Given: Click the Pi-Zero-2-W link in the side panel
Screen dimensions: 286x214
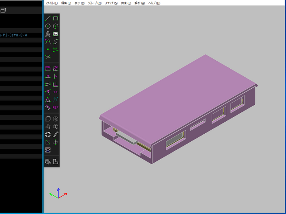Looking at the screenshot, I should point(13,34).
